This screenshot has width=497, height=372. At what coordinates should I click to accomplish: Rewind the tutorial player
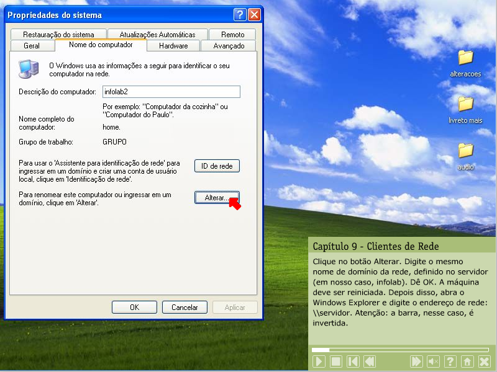370,361
